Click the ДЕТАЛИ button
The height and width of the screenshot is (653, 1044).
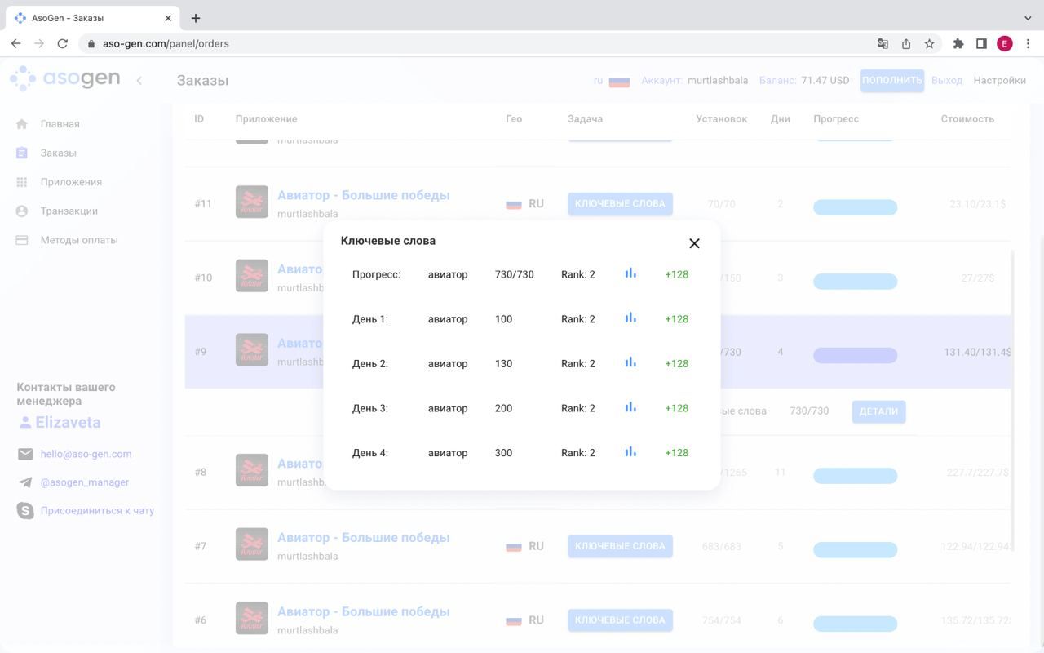click(x=878, y=411)
